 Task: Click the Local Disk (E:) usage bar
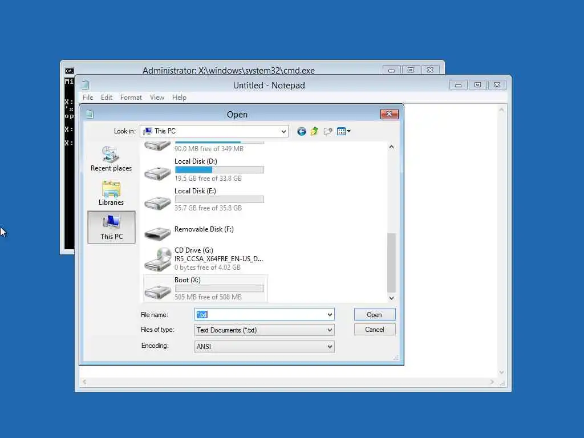220,200
